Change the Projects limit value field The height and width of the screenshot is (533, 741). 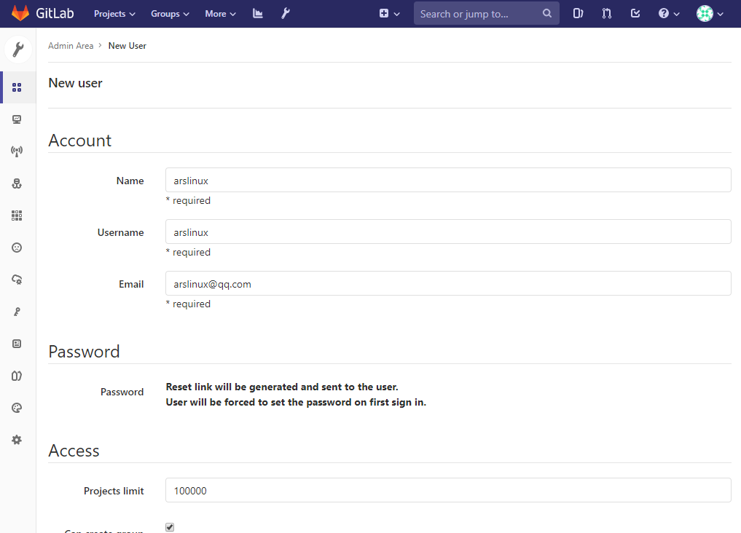[x=448, y=490]
